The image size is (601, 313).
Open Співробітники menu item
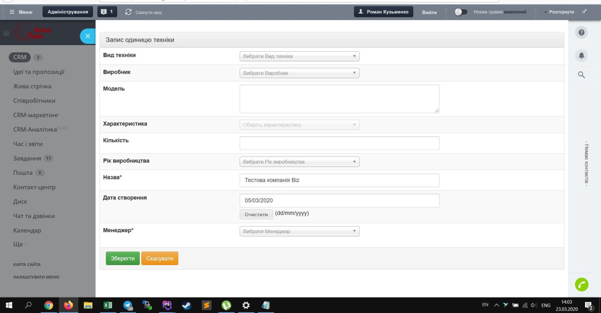(x=34, y=101)
